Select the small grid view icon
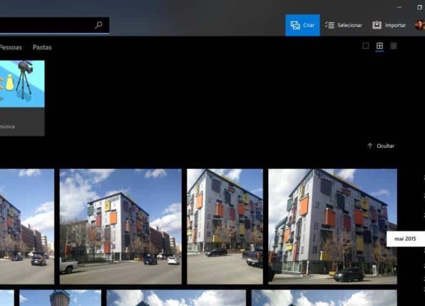The height and width of the screenshot is (306, 425). tap(394, 46)
